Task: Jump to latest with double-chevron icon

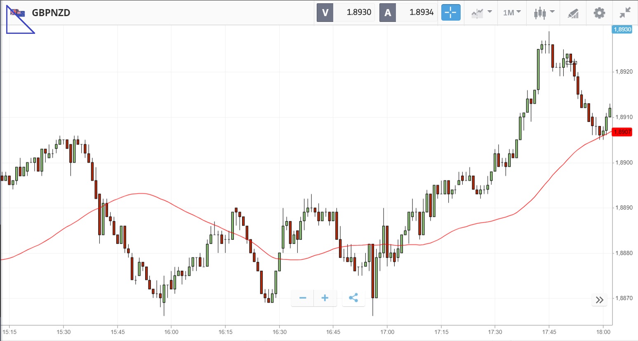Action: pos(600,300)
